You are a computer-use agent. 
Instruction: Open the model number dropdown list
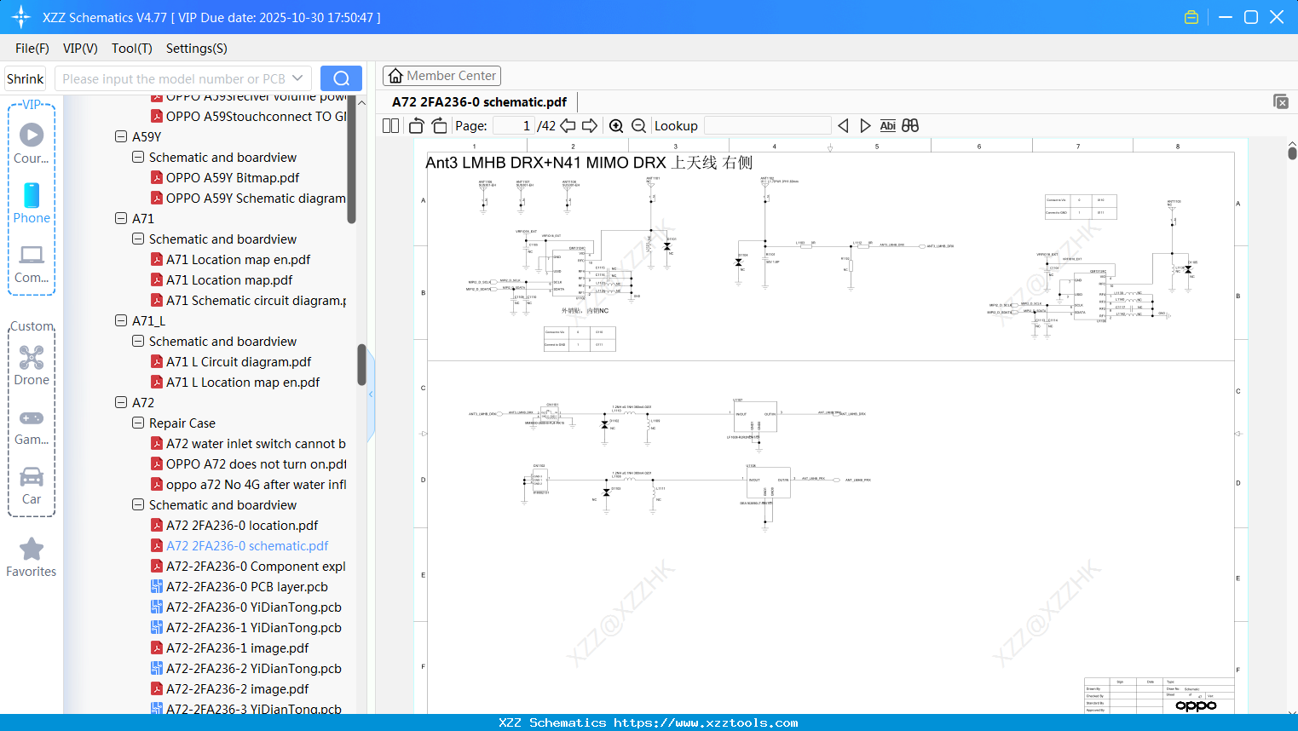tap(297, 78)
